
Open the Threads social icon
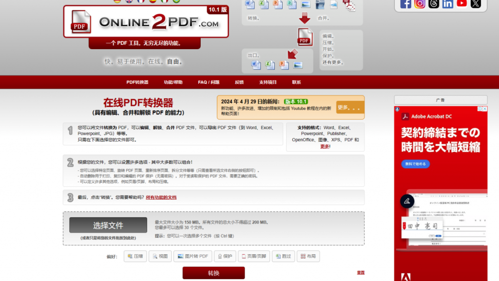coord(433,4)
